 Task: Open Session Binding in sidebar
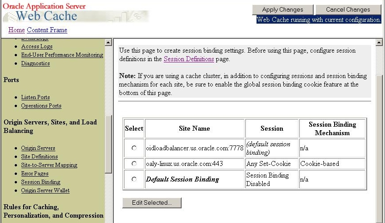[x=41, y=182]
